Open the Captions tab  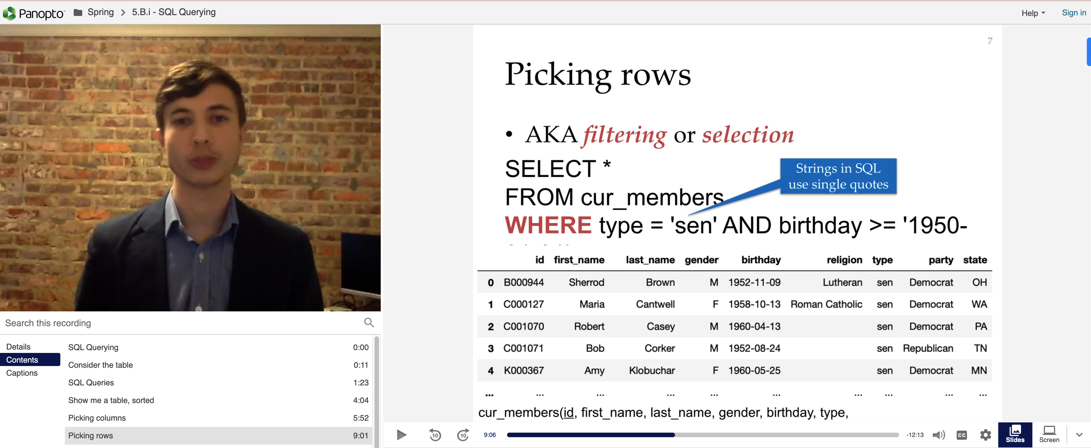point(22,373)
